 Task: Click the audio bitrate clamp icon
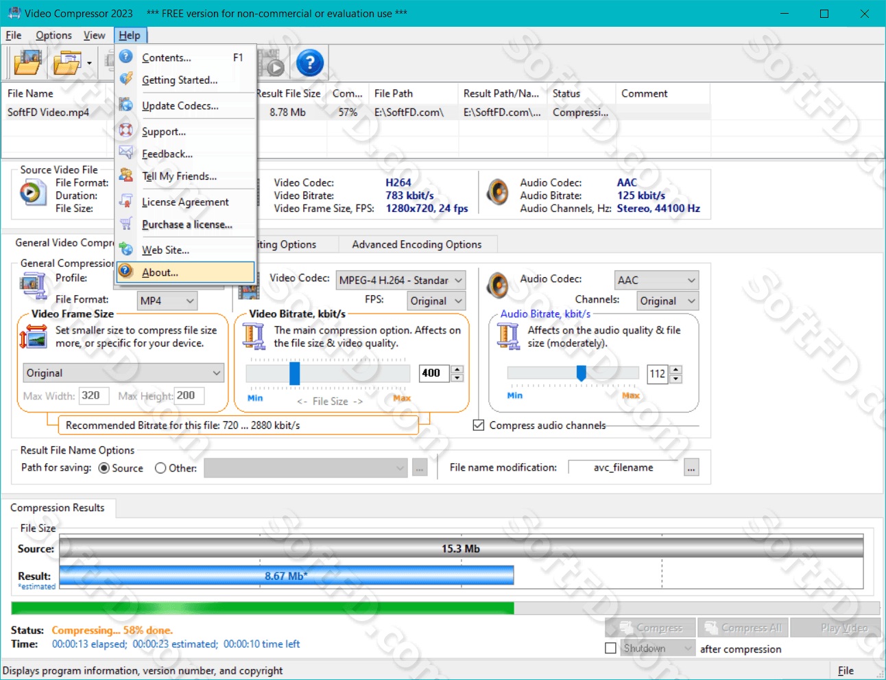(508, 337)
